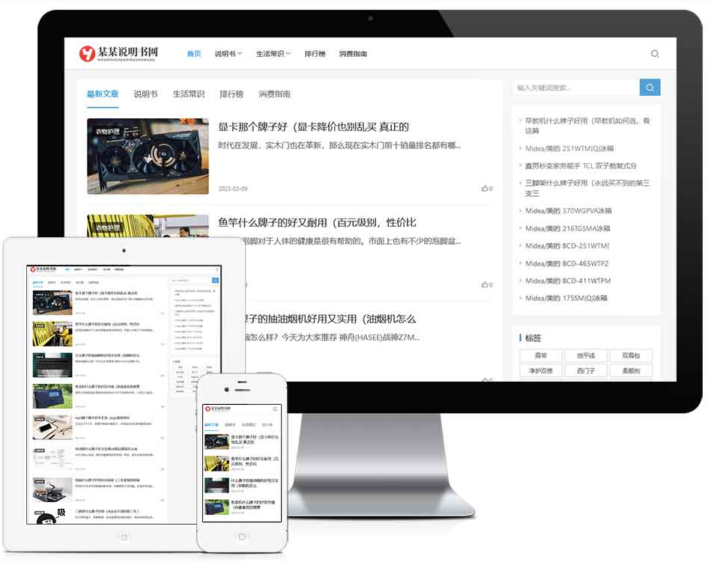The image size is (708, 562).
Task: Click the magnifier icon in the top navigation bar
Action: [x=655, y=54]
